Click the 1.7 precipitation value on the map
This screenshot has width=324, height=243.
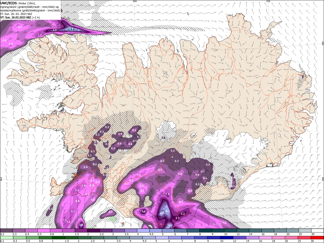pos(40,35)
